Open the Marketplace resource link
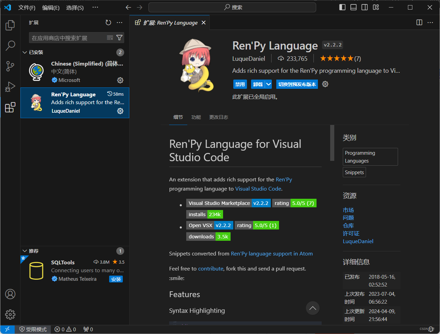This screenshot has height=334, width=440. pos(348,210)
